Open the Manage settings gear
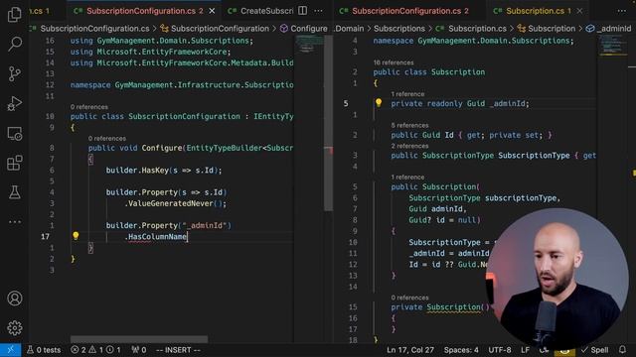Image resolution: width=636 pixels, height=357 pixels. pyautogui.click(x=15, y=328)
